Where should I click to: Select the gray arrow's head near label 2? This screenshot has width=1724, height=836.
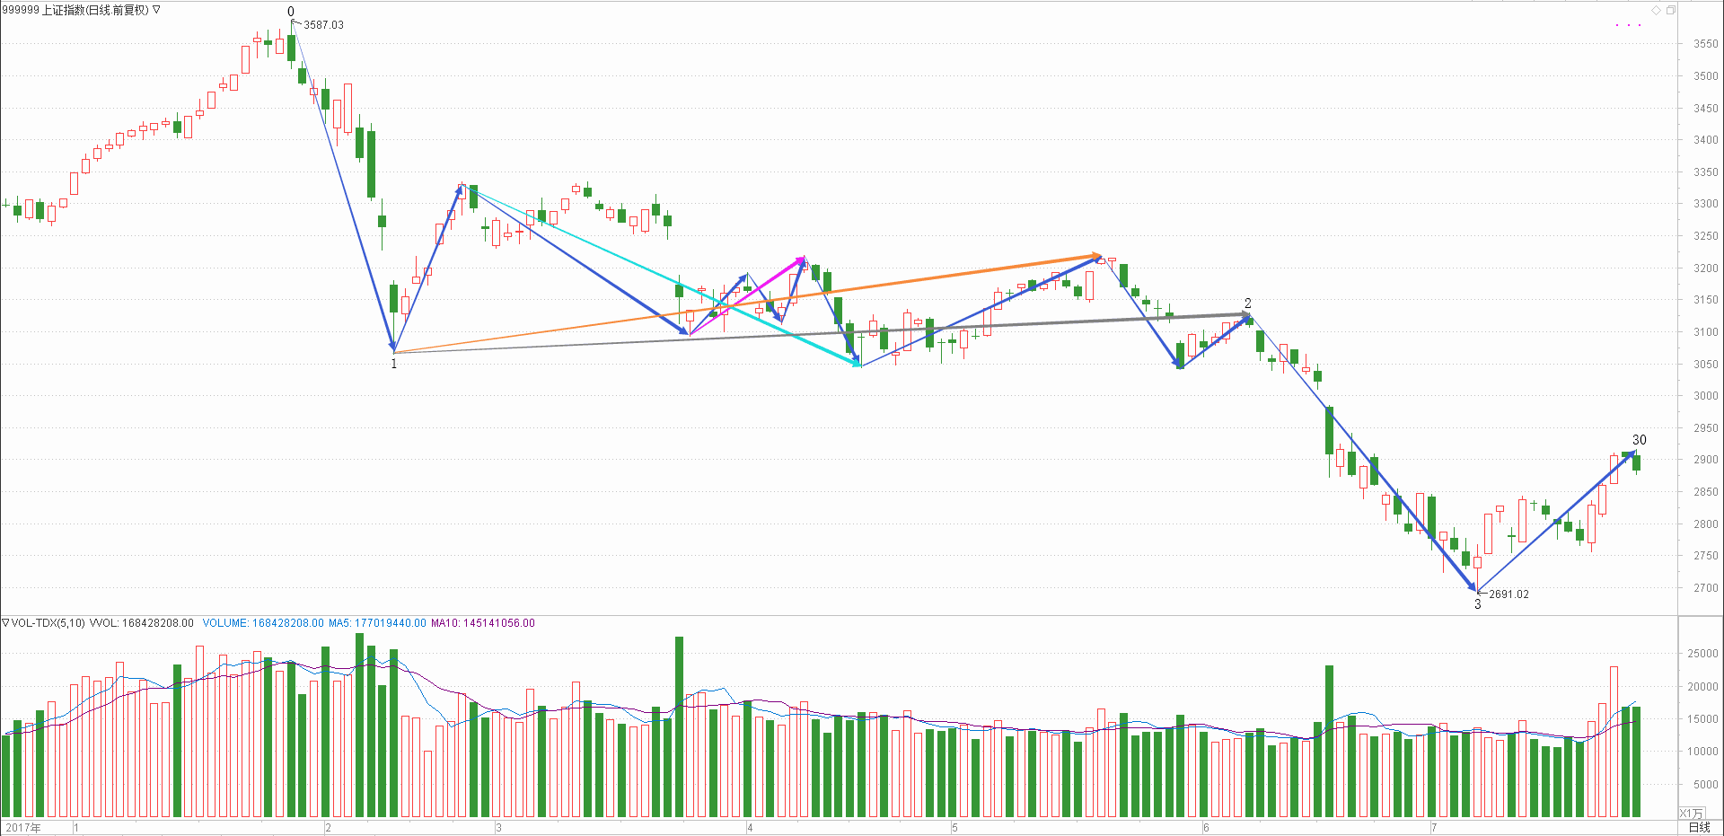pyautogui.click(x=1245, y=314)
